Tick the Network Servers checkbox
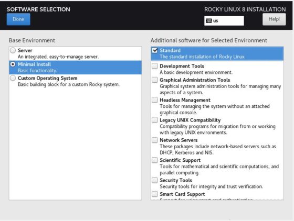Screen dimensions: 294x221 (x=155, y=140)
